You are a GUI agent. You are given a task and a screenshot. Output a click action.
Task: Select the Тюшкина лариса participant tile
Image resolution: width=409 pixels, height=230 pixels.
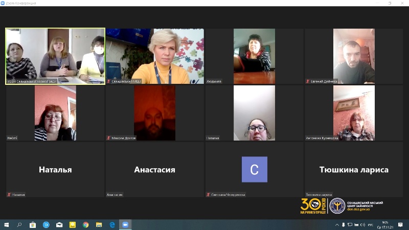[x=354, y=170]
